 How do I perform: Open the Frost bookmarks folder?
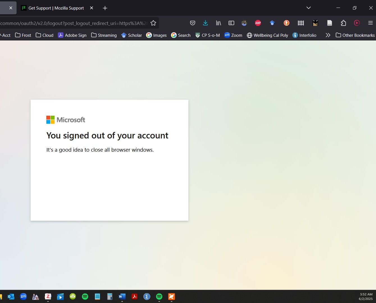coord(23,35)
